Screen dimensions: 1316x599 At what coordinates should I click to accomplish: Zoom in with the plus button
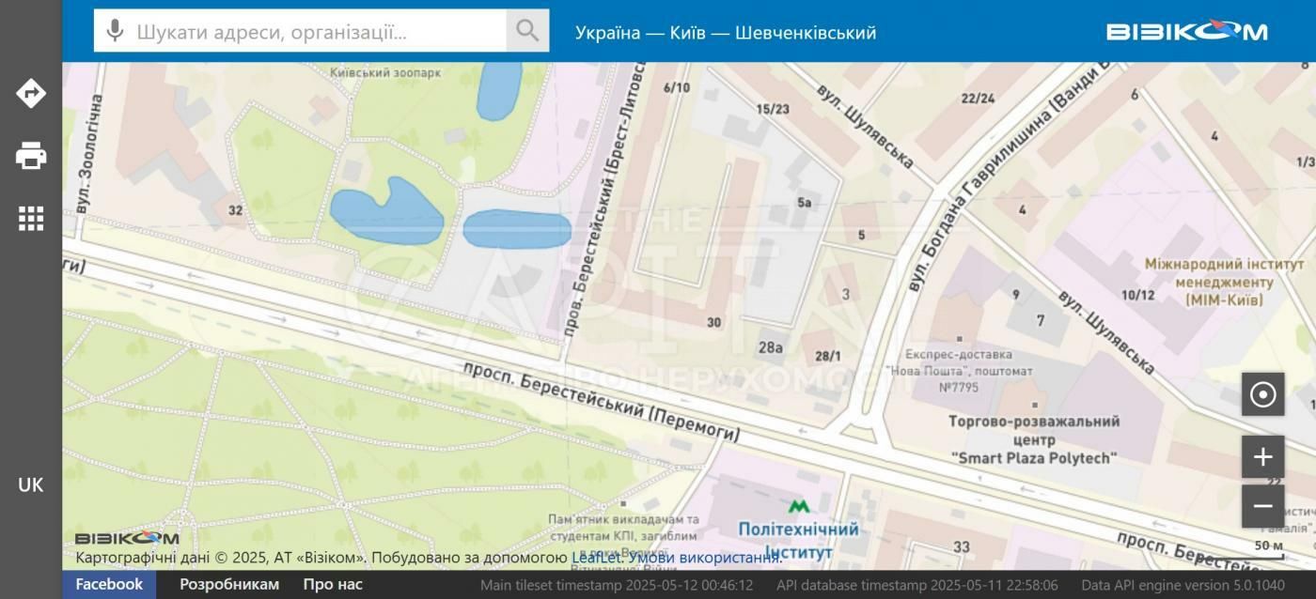click(x=1262, y=457)
